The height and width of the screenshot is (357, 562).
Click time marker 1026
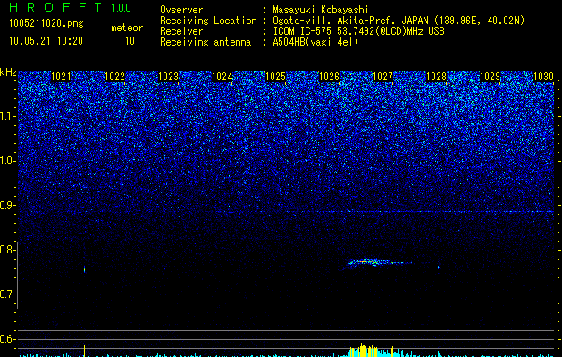pos(329,77)
